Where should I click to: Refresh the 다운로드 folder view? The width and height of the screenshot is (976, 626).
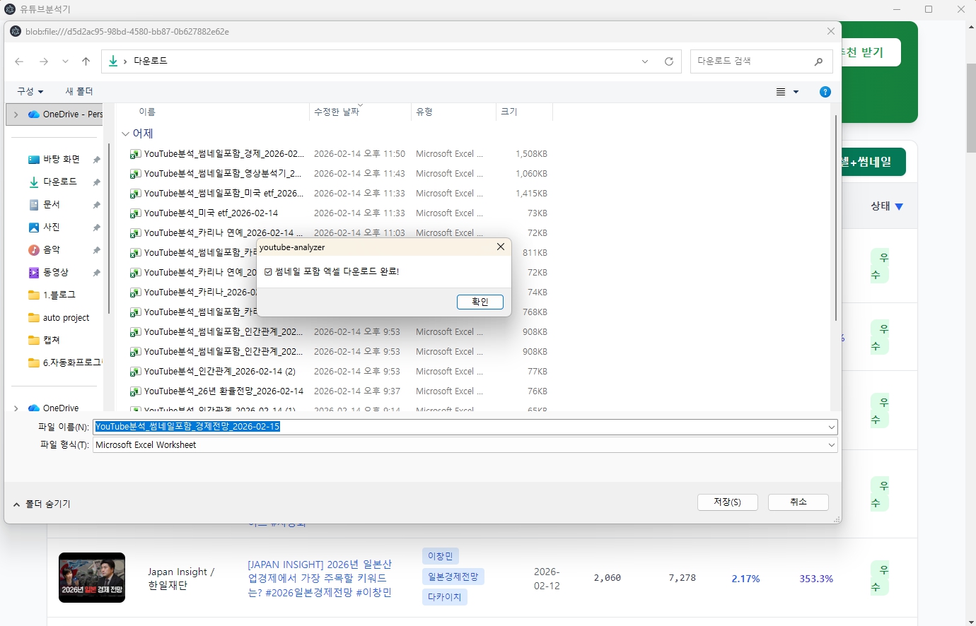pyautogui.click(x=668, y=61)
